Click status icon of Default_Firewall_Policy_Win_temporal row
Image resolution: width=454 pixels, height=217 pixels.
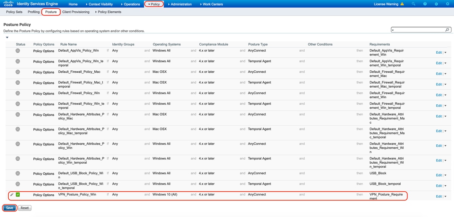coord(18,103)
